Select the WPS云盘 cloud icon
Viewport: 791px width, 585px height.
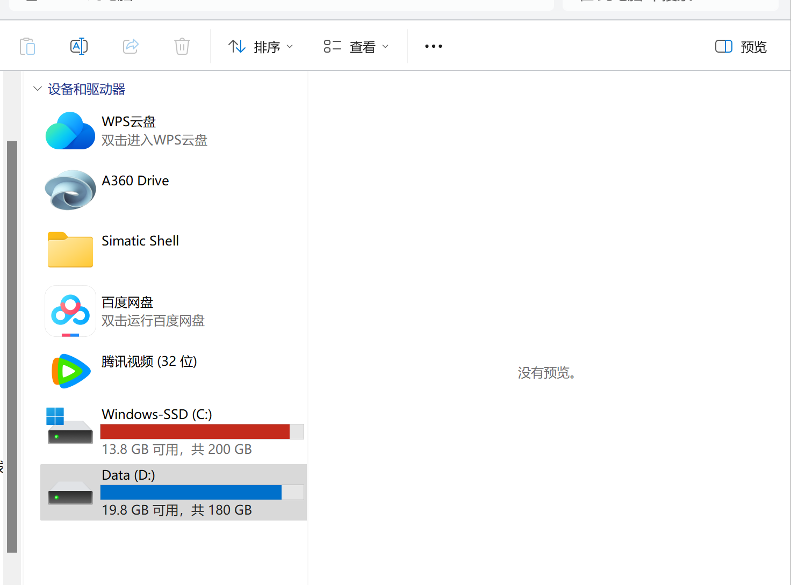coord(70,131)
